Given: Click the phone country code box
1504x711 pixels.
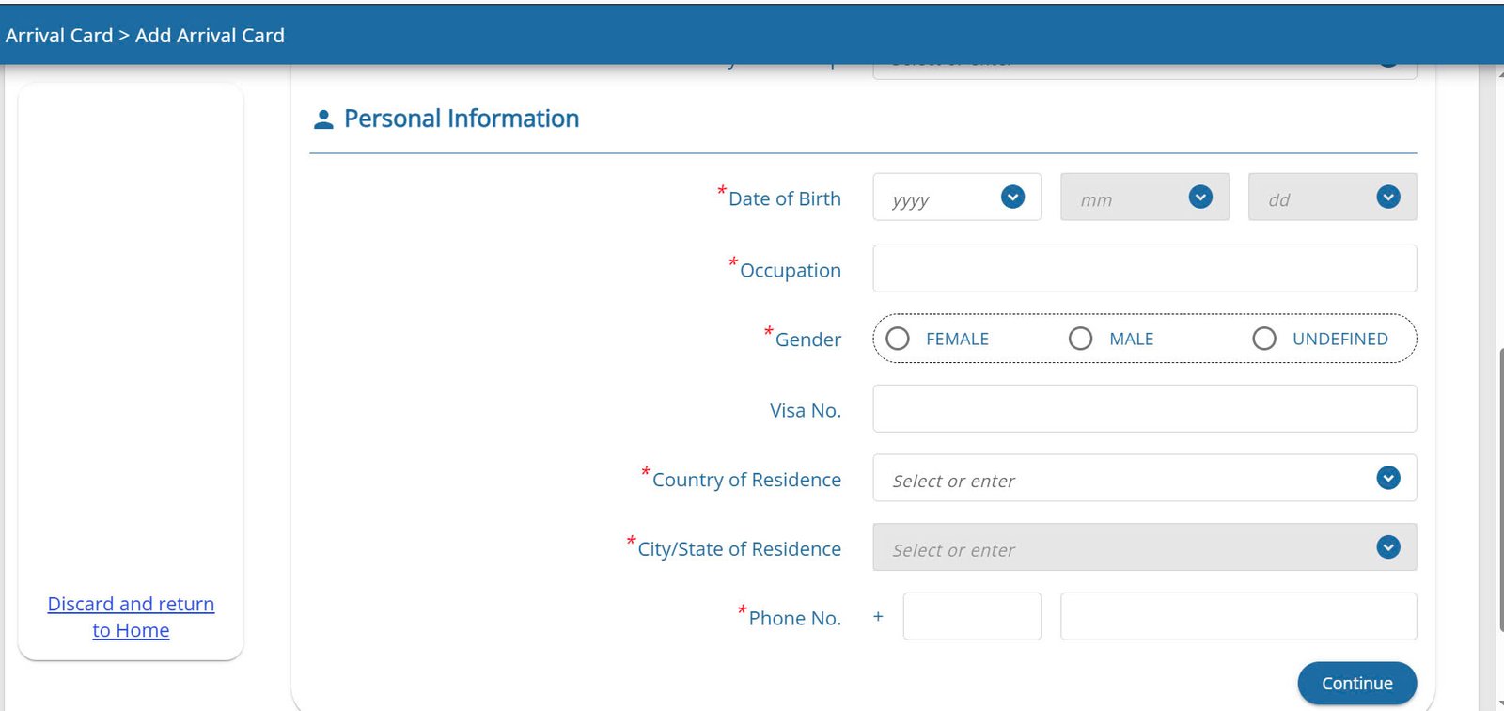Looking at the screenshot, I should (972, 617).
